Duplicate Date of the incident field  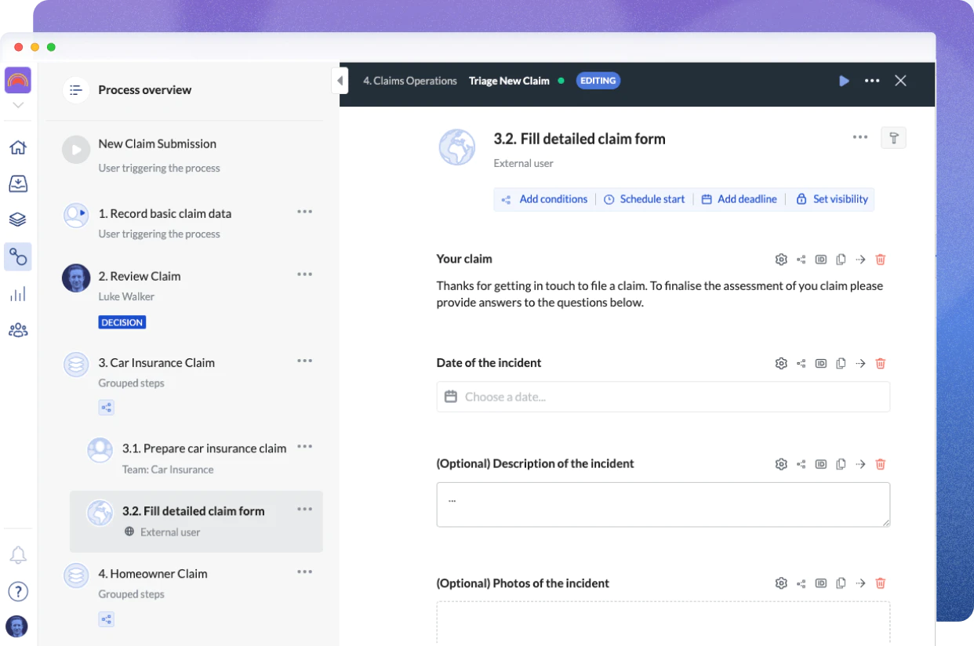pyautogui.click(x=841, y=363)
